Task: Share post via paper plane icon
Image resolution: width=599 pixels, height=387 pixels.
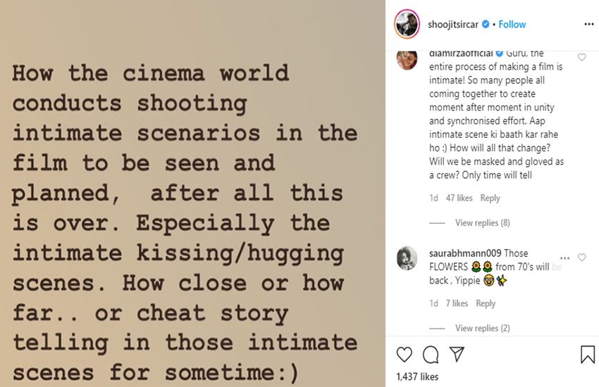Action: click(456, 354)
